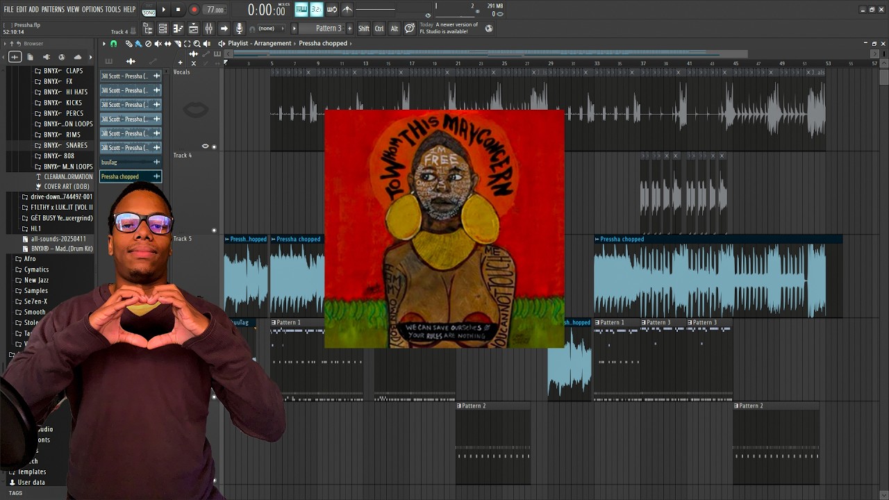Select the buuTag clip in the picker
Screen dimensions: 889x500
pyautogui.click(x=131, y=162)
